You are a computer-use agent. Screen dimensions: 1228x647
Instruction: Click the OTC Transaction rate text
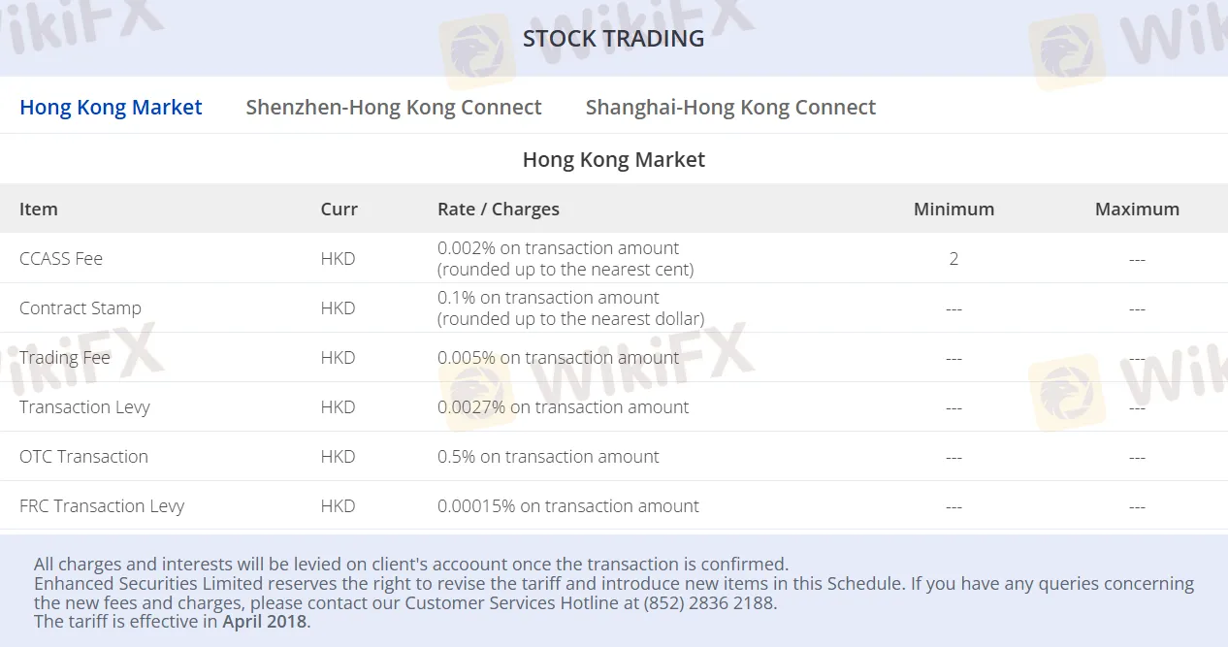point(547,456)
